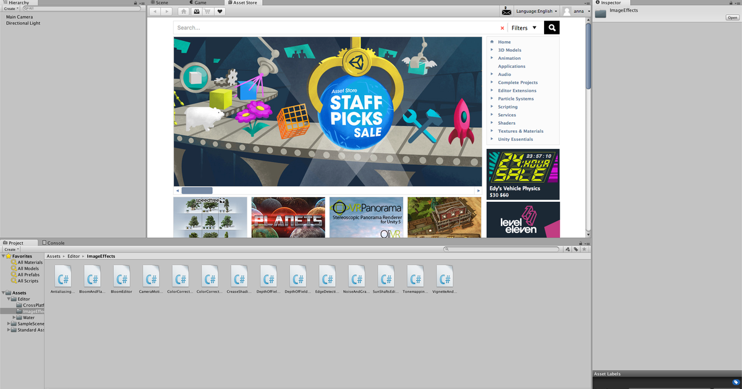This screenshot has width=742, height=389.
Task: Open the Planets asset thumbnail
Action: tap(288, 217)
